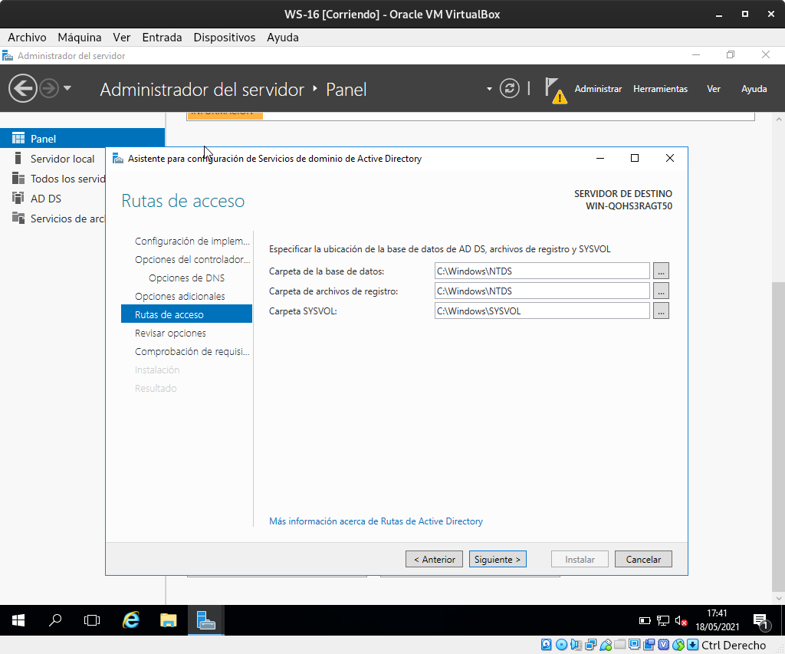Click the Siguiente button
Viewport: 785px width, 654px height.
(498, 559)
